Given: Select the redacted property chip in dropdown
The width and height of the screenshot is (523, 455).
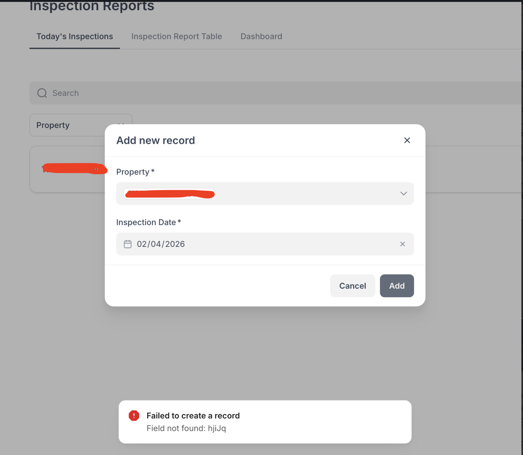Looking at the screenshot, I should click(169, 194).
